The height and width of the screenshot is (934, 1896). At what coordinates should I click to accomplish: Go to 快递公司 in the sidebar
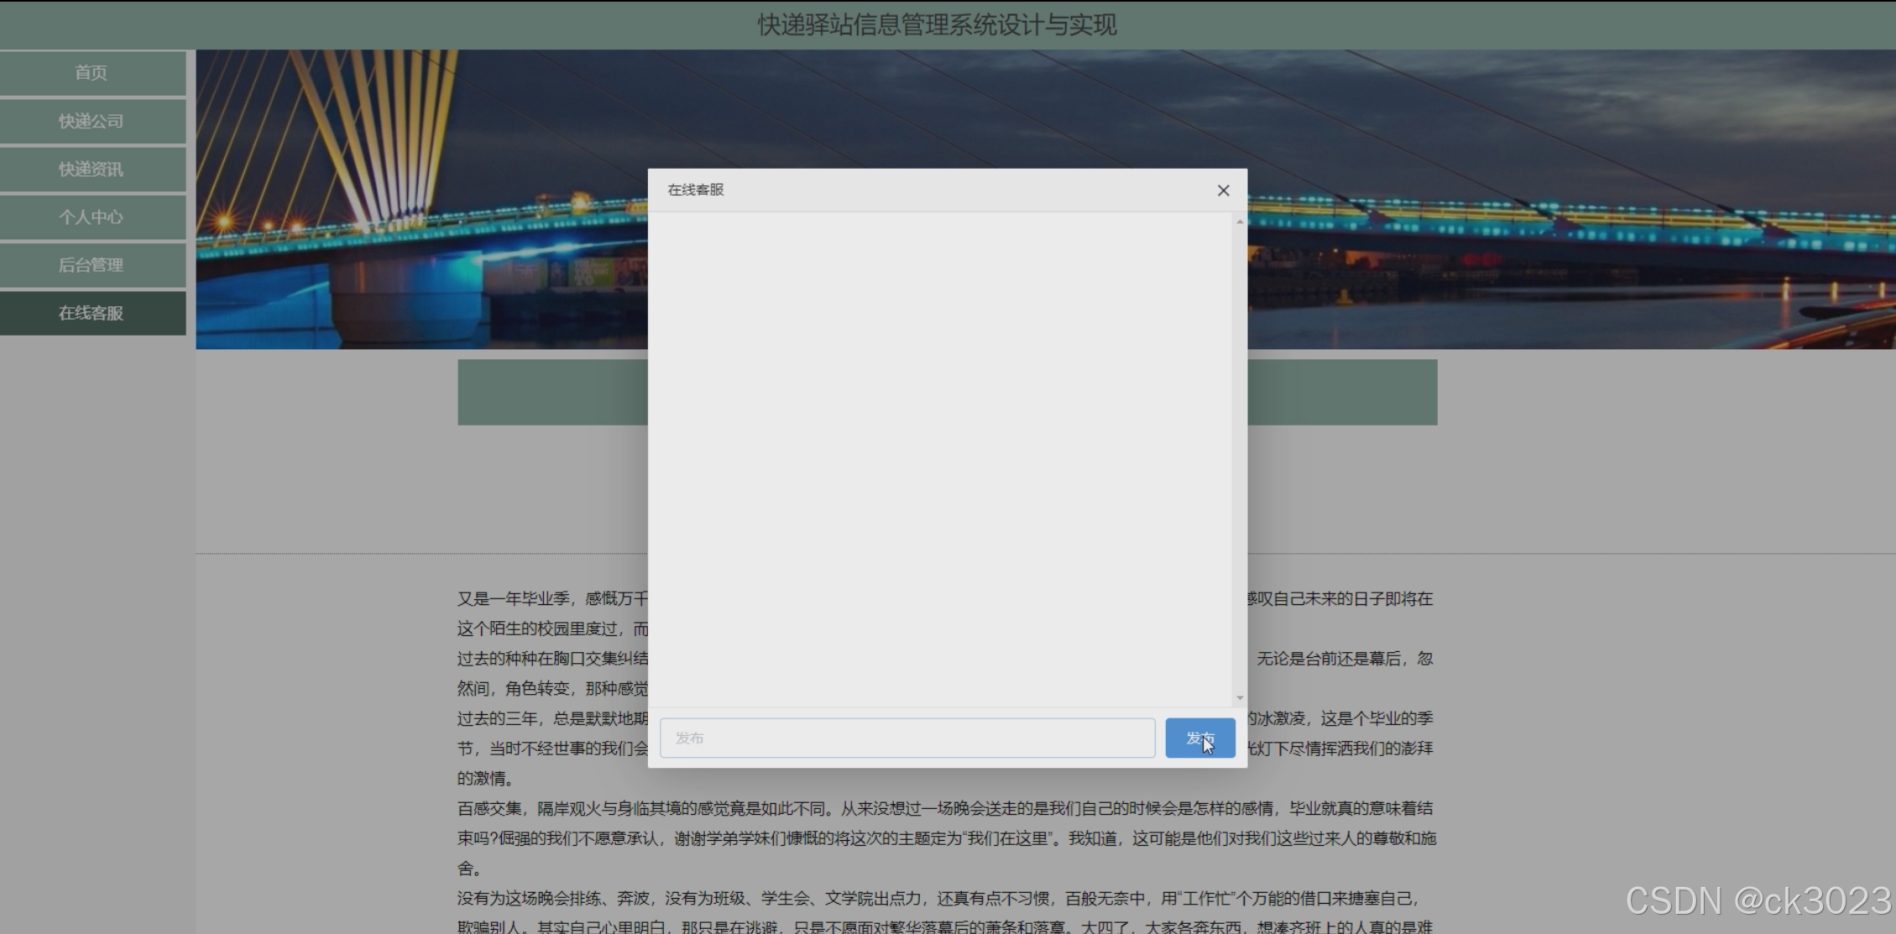click(x=91, y=121)
